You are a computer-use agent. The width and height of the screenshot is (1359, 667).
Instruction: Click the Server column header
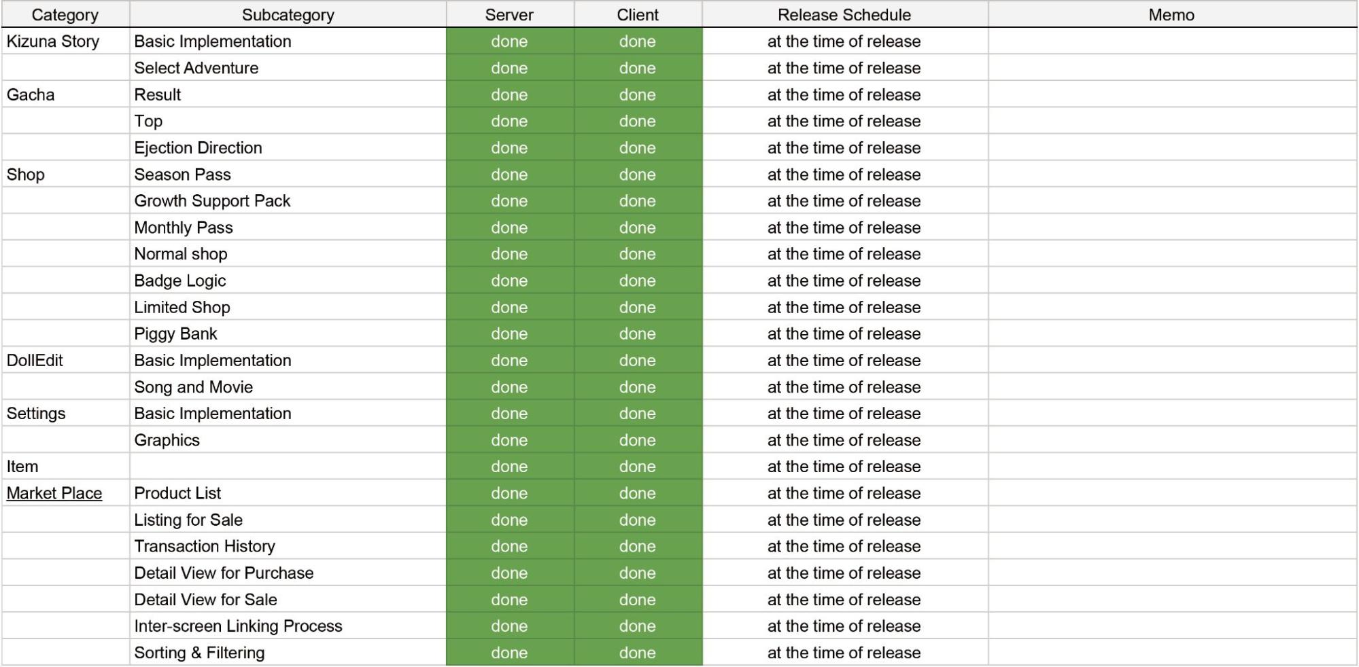pyautogui.click(x=510, y=14)
